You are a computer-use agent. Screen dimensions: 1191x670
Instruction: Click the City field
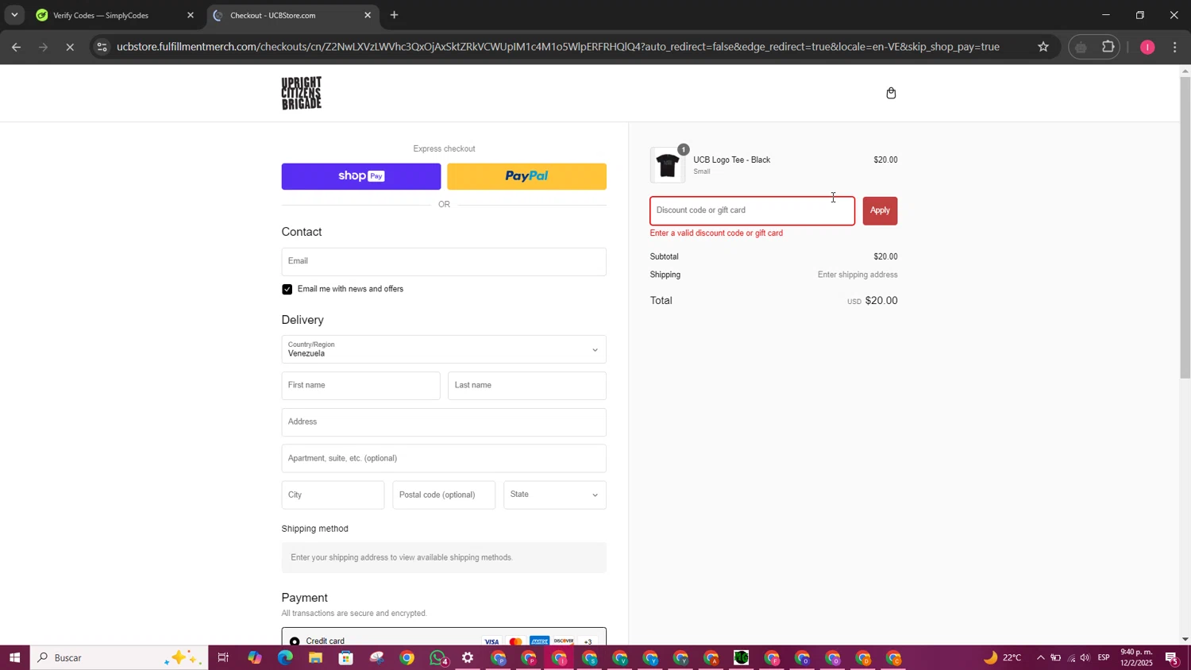(333, 495)
